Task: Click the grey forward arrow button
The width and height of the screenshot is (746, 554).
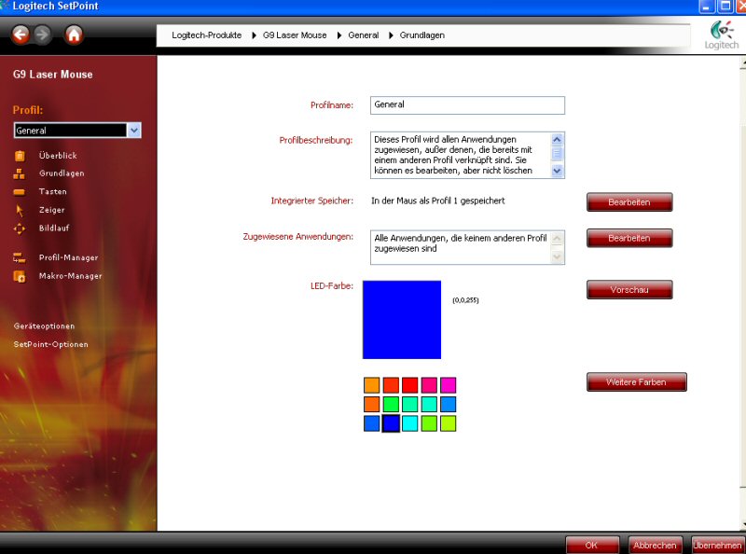Action: point(42,35)
